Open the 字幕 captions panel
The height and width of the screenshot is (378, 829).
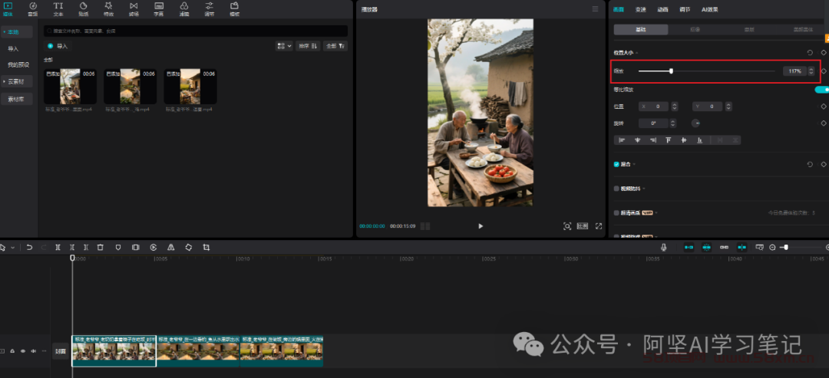(159, 9)
